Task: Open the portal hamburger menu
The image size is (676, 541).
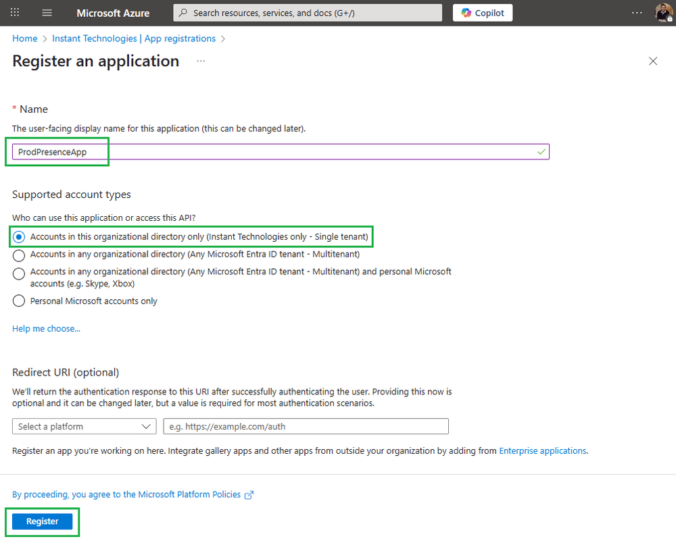Action: 47,13
